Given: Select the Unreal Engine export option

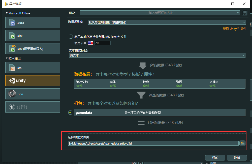Looking at the screenshot, I should [33, 107].
